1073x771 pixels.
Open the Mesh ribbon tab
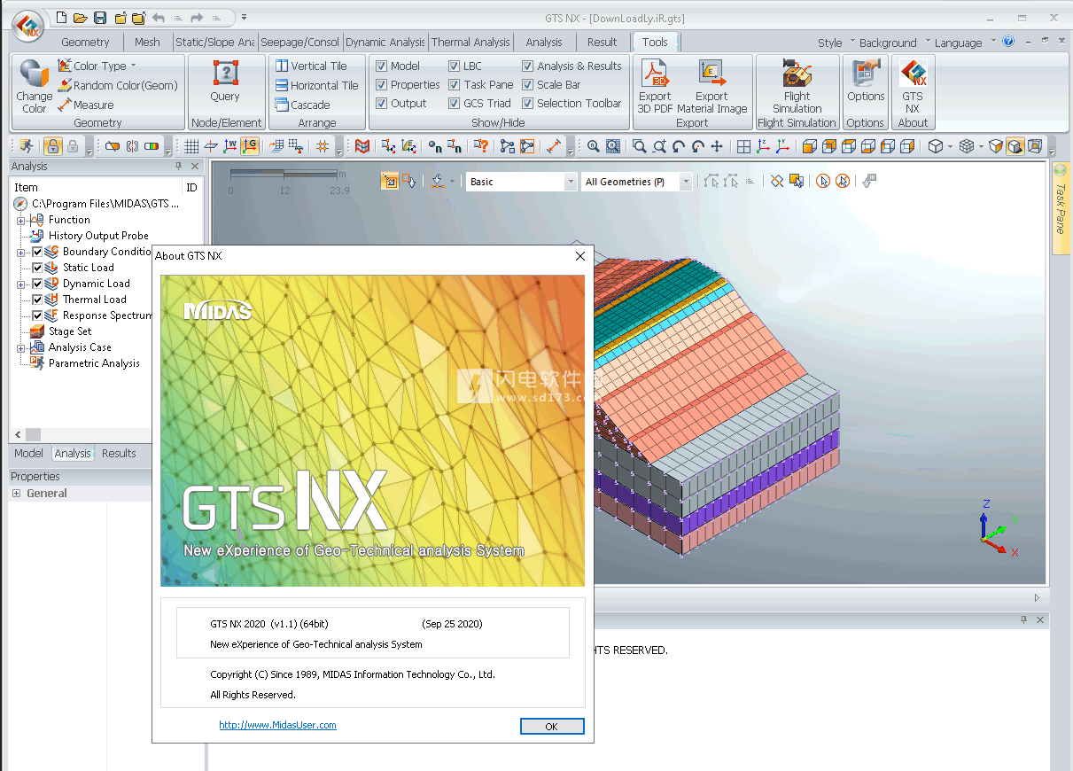coord(147,42)
